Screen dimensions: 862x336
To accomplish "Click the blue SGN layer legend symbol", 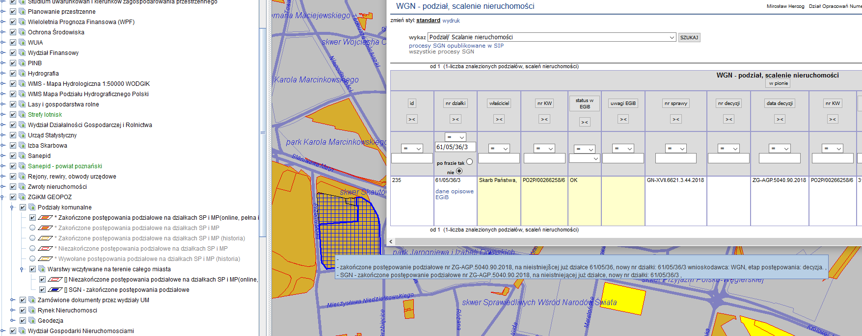I will [55, 290].
